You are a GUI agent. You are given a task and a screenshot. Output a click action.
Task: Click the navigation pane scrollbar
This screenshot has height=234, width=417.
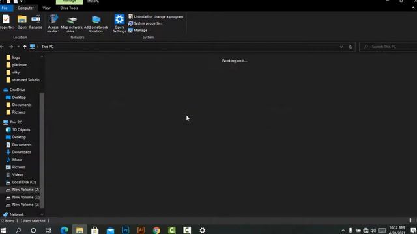click(42, 150)
